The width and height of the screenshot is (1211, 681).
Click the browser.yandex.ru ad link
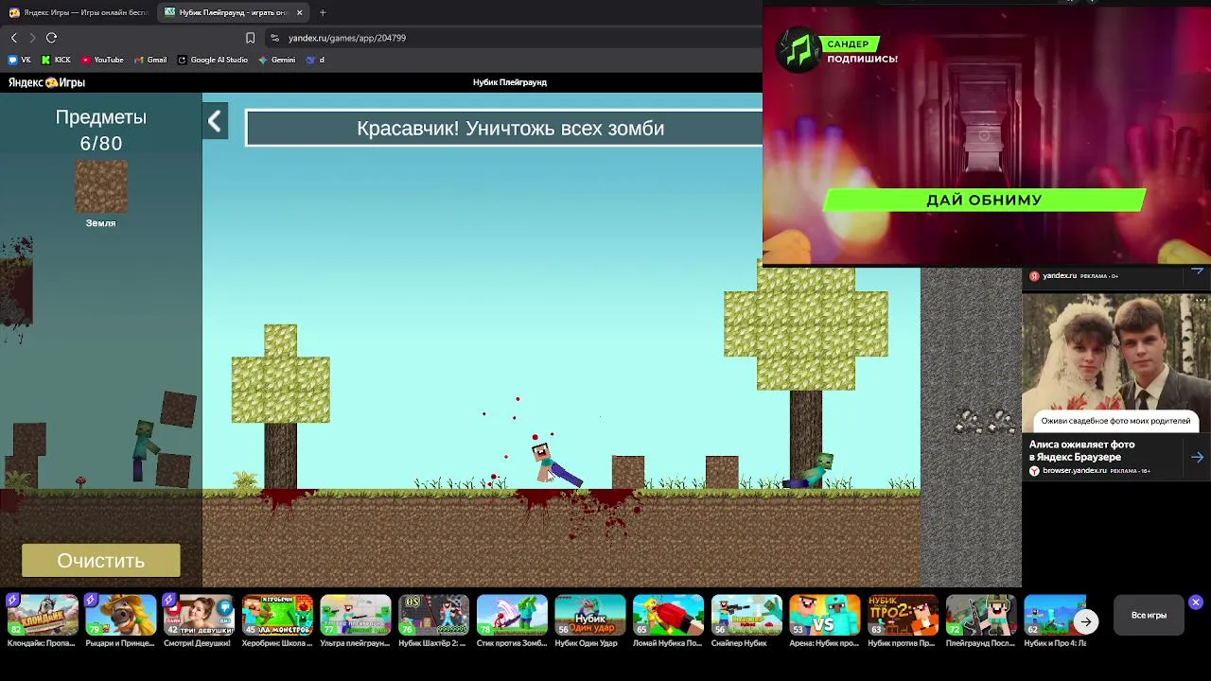1074,470
